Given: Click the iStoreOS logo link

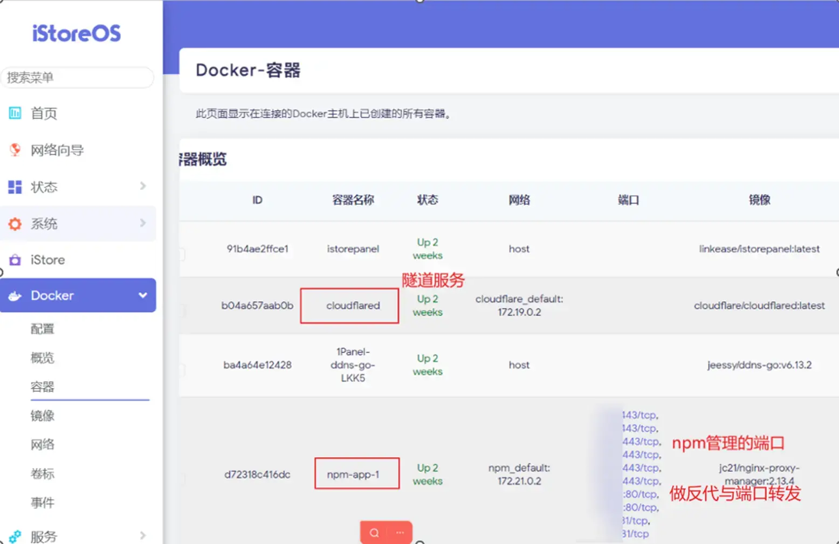Looking at the screenshot, I should [x=77, y=33].
